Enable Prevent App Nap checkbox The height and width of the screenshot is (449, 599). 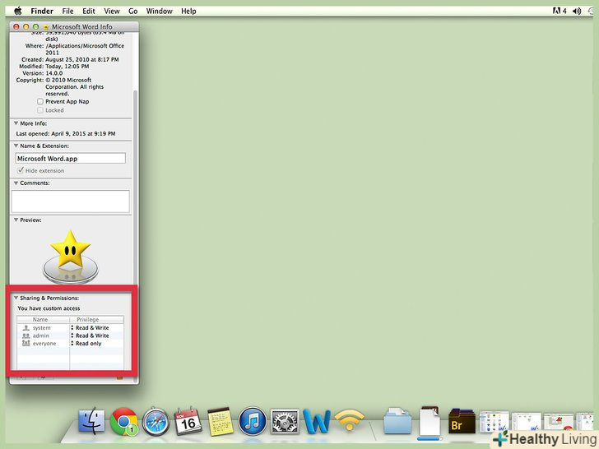40,102
